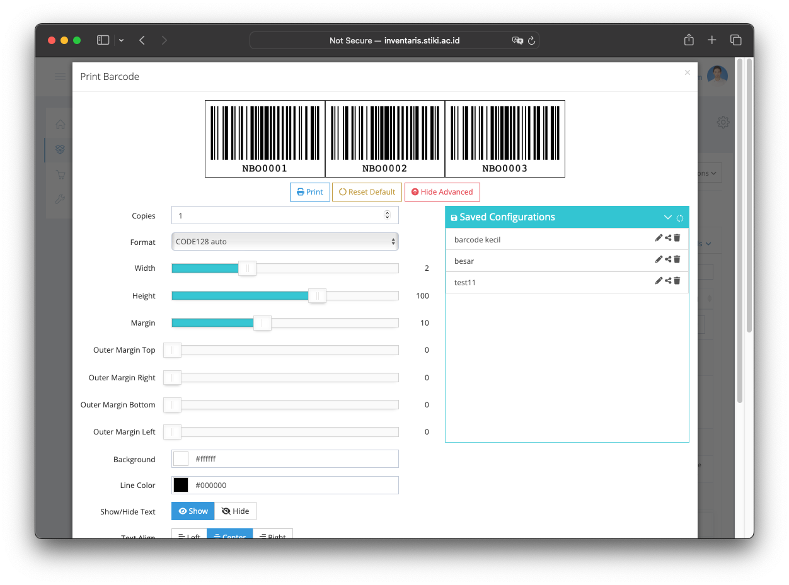Set text align to Center
Image resolution: width=789 pixels, height=585 pixels.
pos(229,536)
